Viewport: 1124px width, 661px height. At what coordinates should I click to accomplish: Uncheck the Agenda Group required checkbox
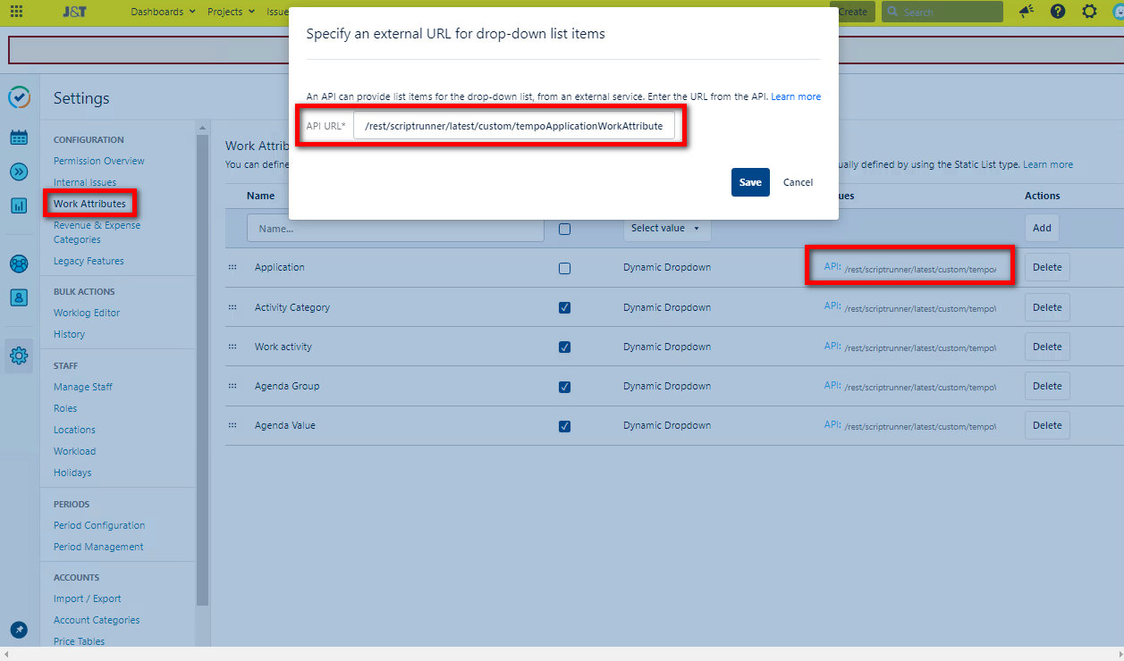[x=564, y=386]
